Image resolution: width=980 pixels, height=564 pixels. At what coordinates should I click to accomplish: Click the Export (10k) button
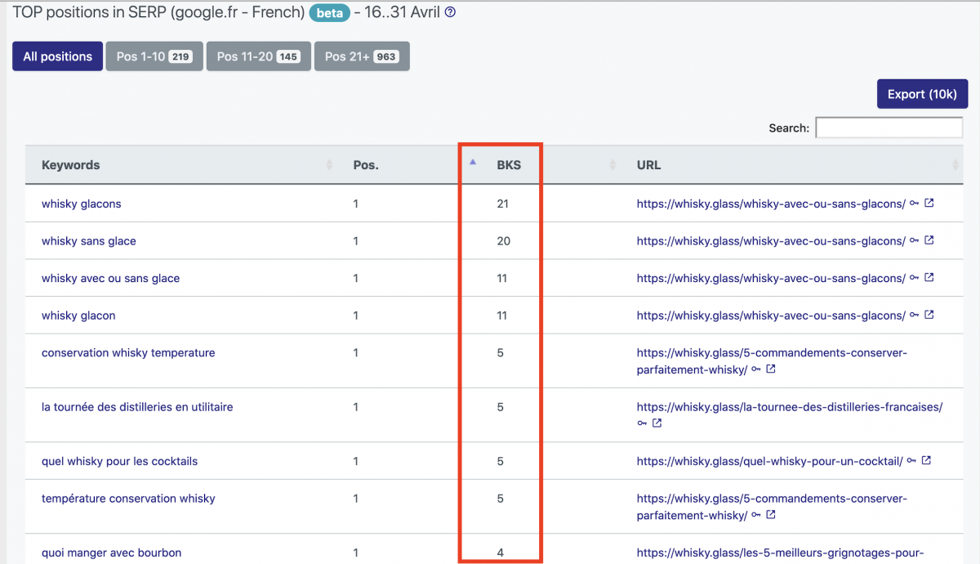click(922, 93)
